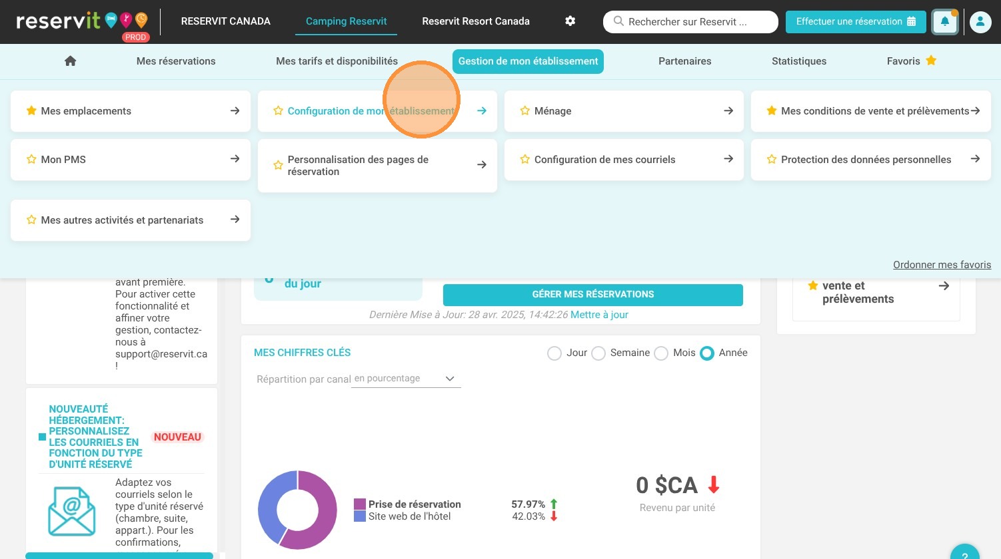Open Partenaires menu
The height and width of the screenshot is (559, 1001).
tap(684, 61)
